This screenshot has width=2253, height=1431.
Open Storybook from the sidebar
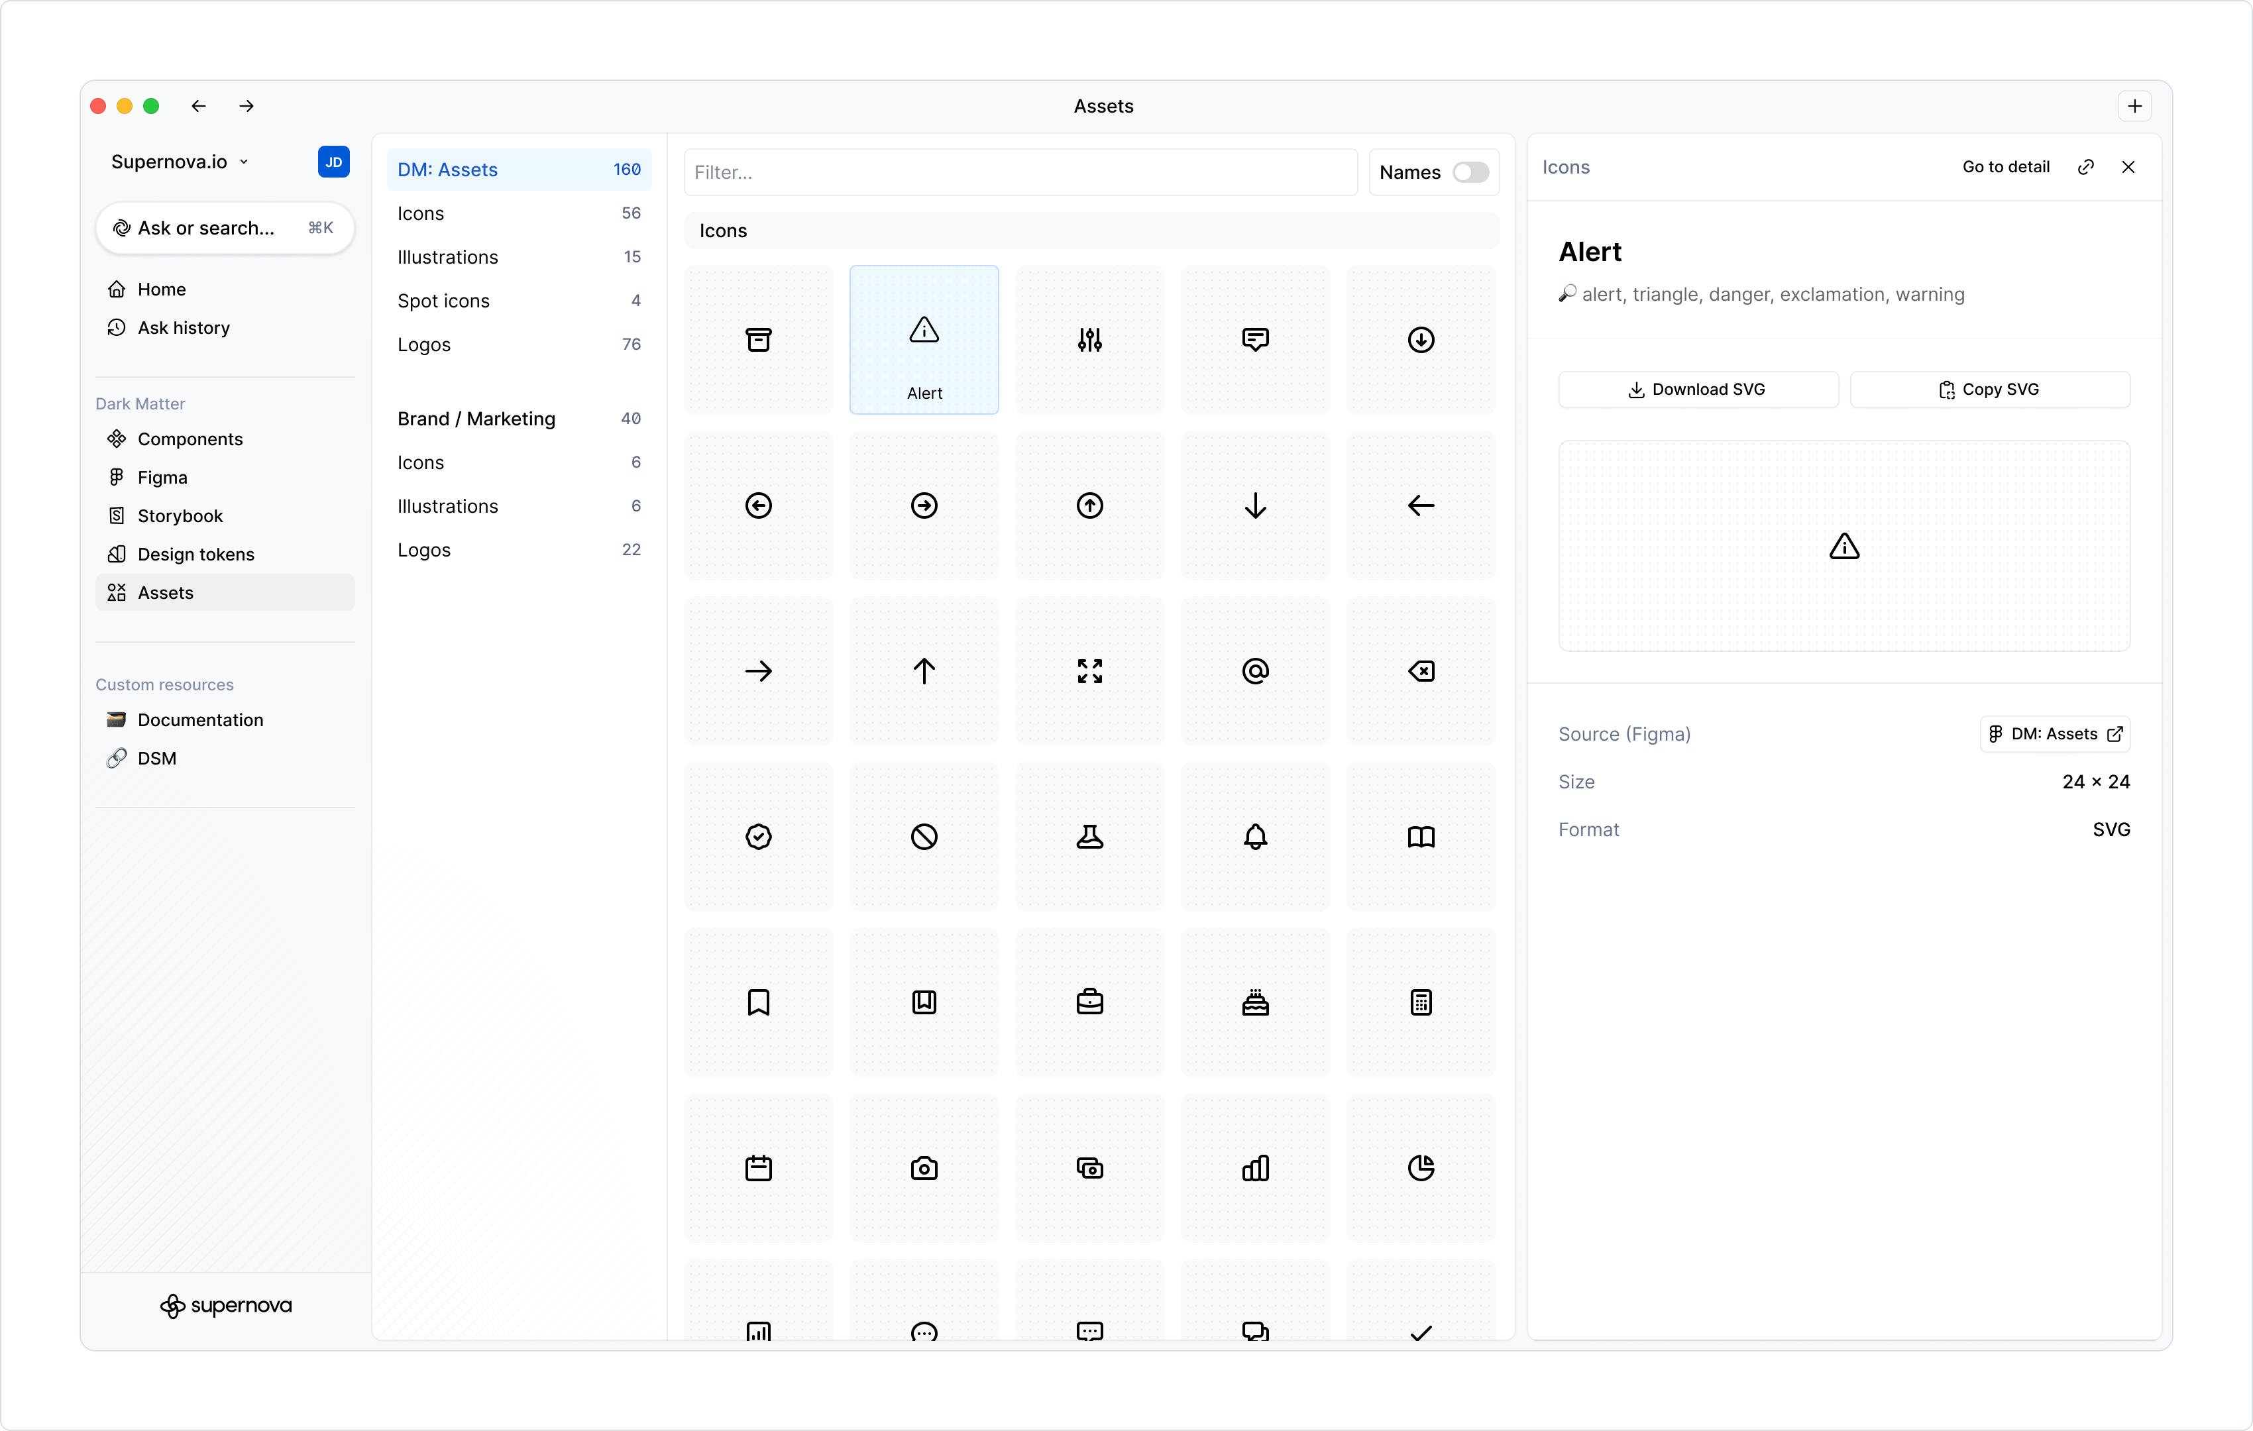coord(180,515)
